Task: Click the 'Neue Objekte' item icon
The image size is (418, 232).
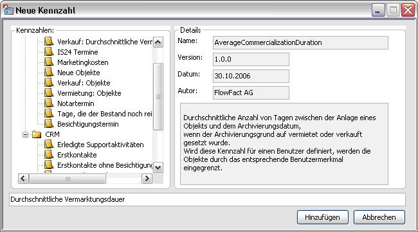Action: point(49,72)
